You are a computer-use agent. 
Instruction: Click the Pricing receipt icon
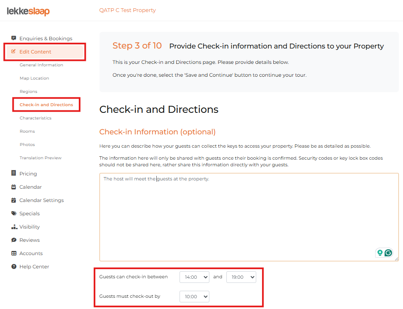pos(14,173)
